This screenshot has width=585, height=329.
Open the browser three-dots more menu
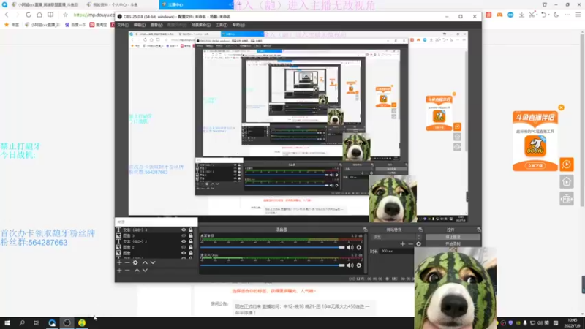(567, 15)
